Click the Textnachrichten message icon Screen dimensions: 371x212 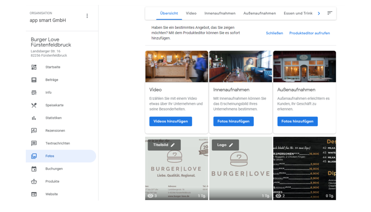click(34, 143)
